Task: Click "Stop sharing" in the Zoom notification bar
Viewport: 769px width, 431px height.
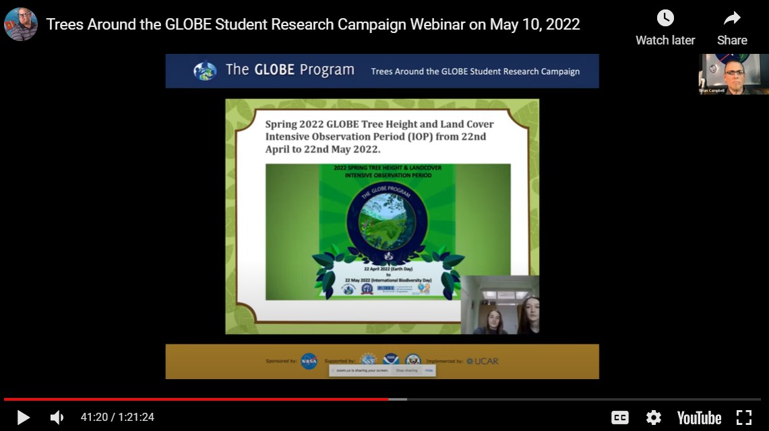Action: [406, 370]
